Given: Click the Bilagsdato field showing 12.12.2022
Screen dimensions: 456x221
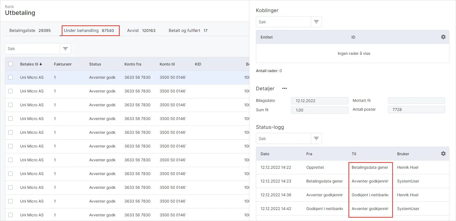Looking at the screenshot, I should click(320, 101).
